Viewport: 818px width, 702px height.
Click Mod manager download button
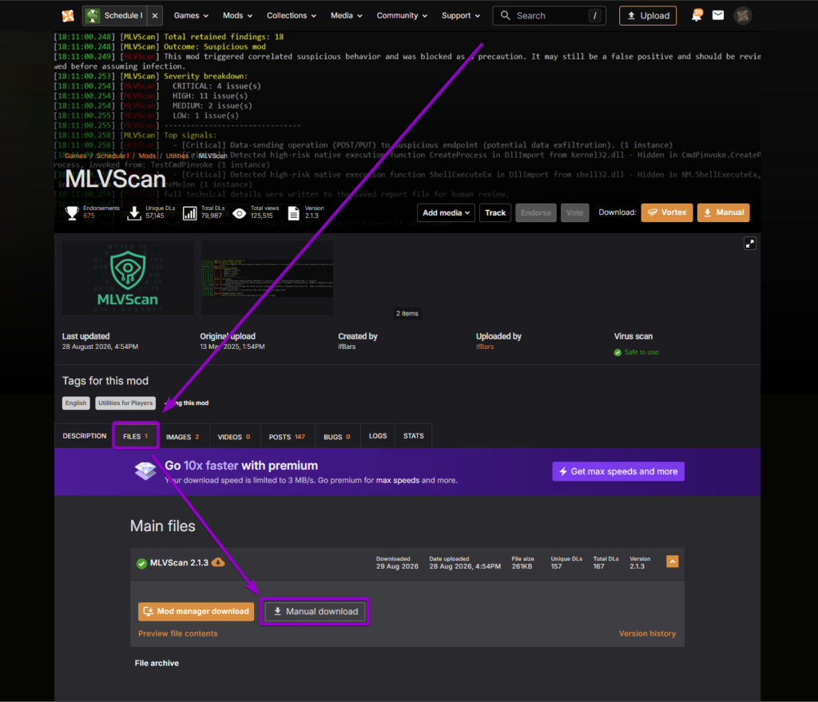click(x=197, y=611)
